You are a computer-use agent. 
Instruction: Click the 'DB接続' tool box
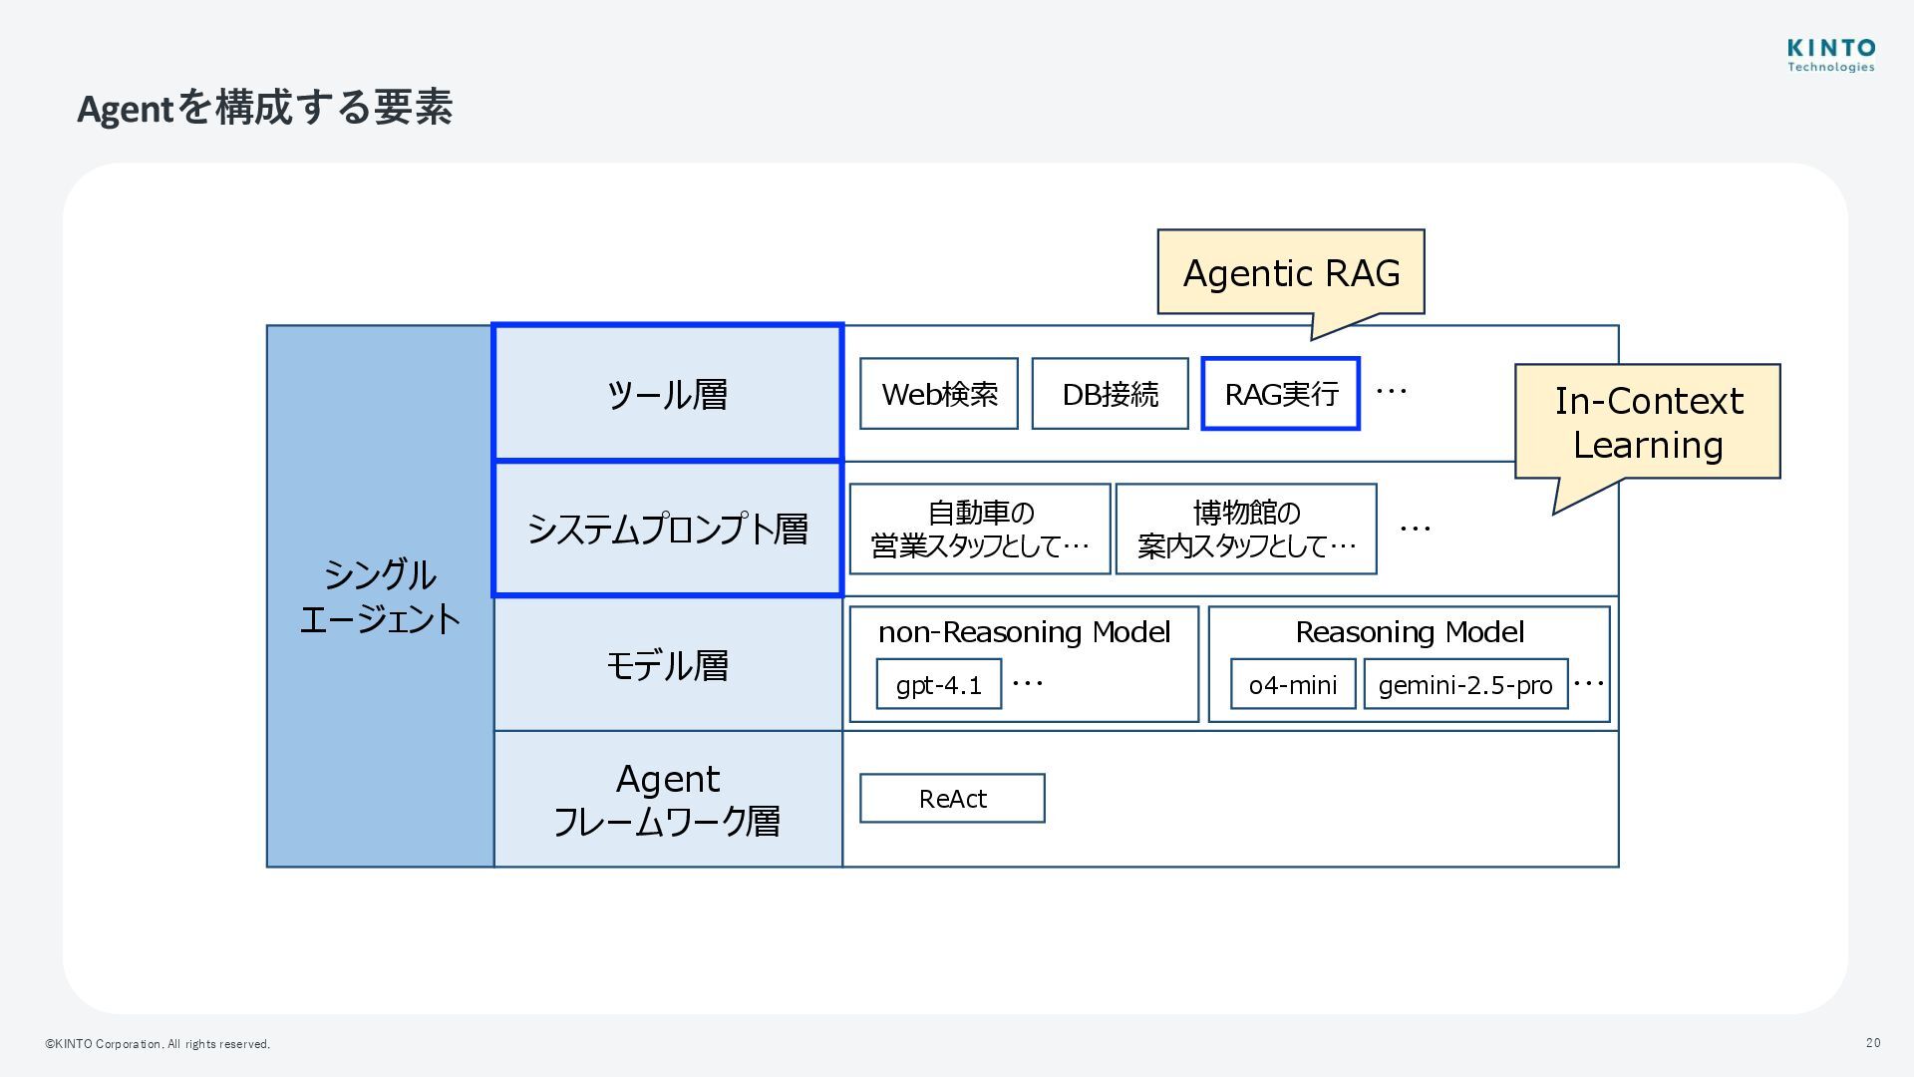tap(1110, 394)
